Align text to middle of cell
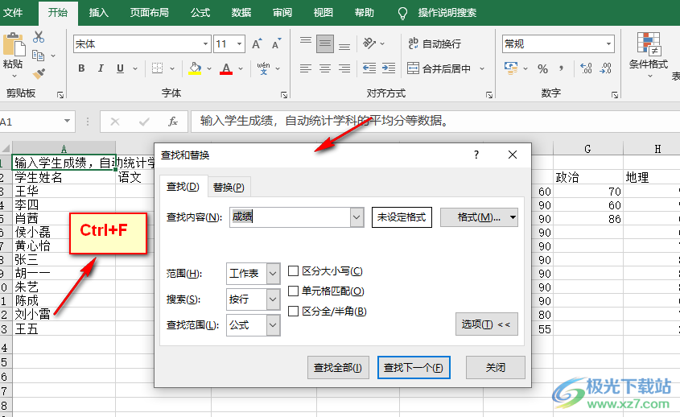The height and width of the screenshot is (417, 680). click(x=325, y=43)
